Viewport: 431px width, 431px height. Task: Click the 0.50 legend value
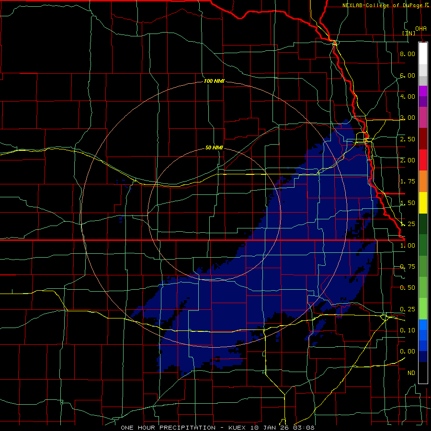point(408,288)
